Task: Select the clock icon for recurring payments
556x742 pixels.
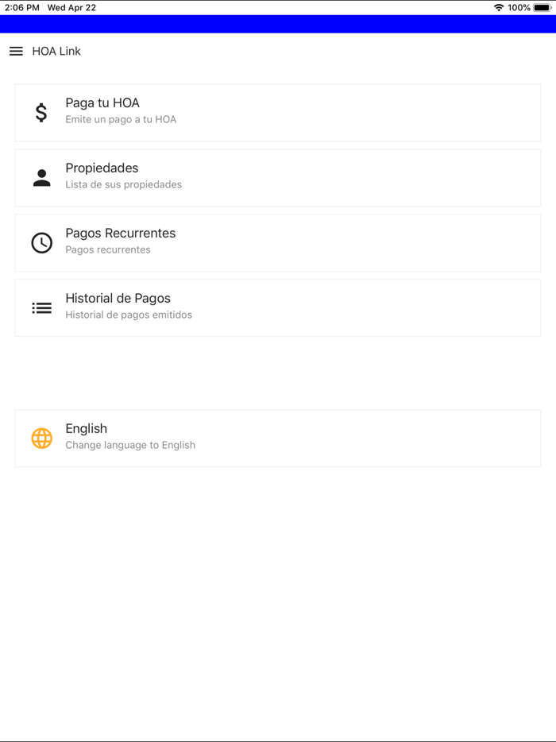Action: coord(41,242)
